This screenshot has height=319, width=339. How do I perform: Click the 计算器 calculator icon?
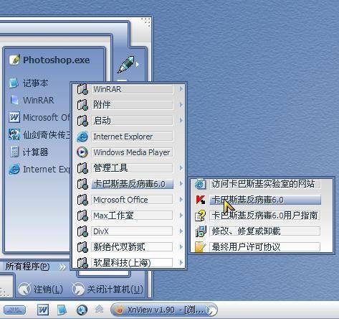coord(14,152)
